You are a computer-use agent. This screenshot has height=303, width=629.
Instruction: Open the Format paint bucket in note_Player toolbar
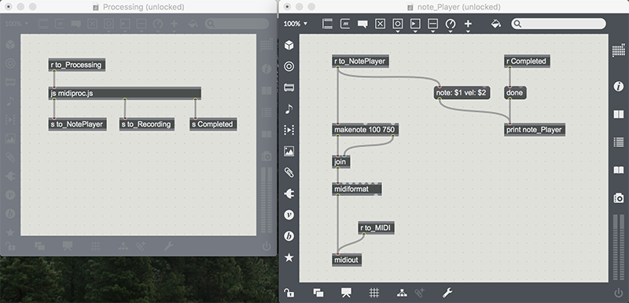pos(496,24)
